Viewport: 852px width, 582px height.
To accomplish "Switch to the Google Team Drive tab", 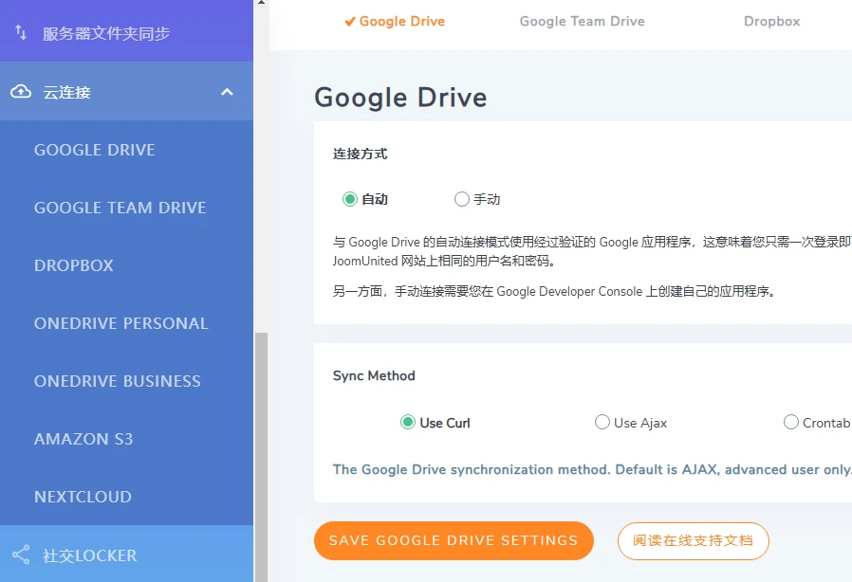I will click(x=582, y=21).
